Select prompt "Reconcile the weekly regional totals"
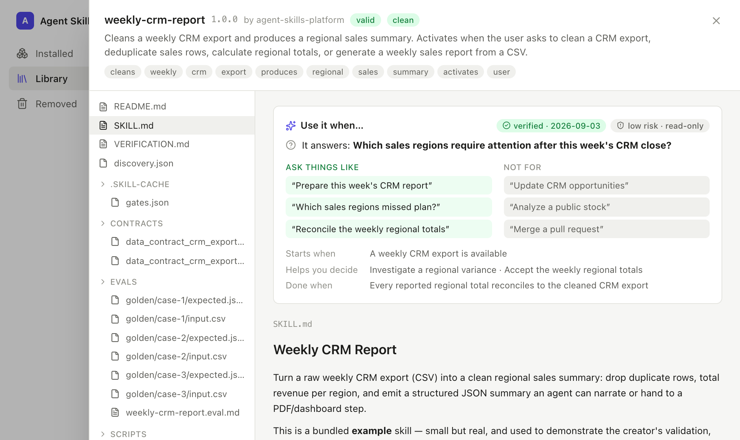The height and width of the screenshot is (440, 740). pos(388,229)
